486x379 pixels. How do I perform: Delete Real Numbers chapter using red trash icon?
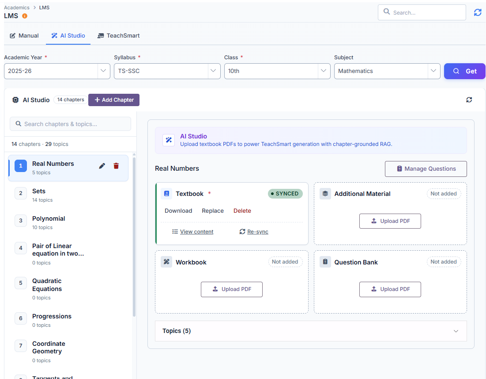click(116, 166)
